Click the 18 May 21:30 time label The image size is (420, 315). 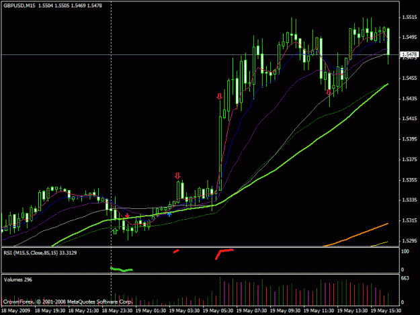83,311
